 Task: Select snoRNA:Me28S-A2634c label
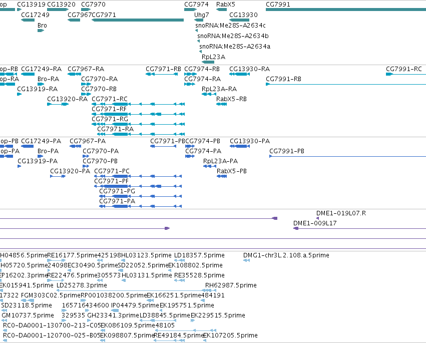click(230, 25)
